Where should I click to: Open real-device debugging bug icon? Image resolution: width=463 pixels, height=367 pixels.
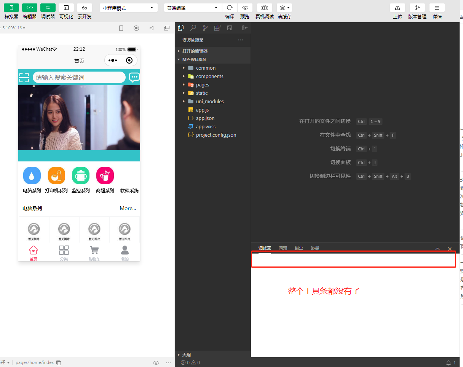point(264,8)
